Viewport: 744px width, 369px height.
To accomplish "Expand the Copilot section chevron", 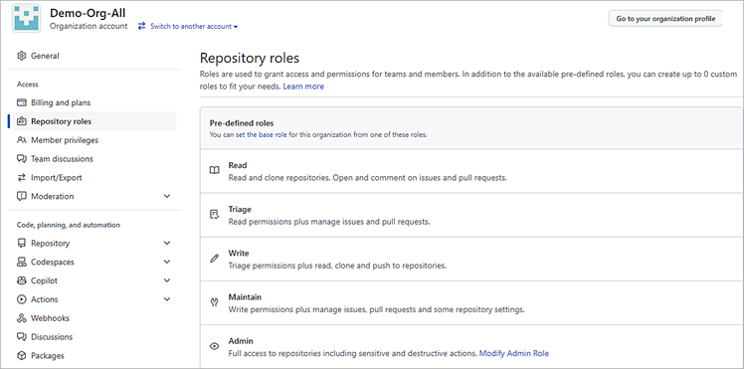I will coord(167,280).
